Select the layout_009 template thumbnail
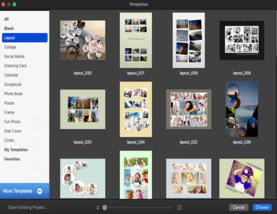 coord(189,40)
